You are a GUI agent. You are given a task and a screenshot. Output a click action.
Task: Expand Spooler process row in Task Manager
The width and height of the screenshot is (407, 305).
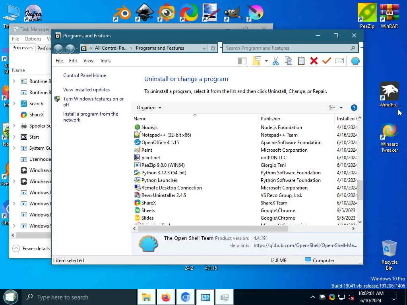click(14, 126)
